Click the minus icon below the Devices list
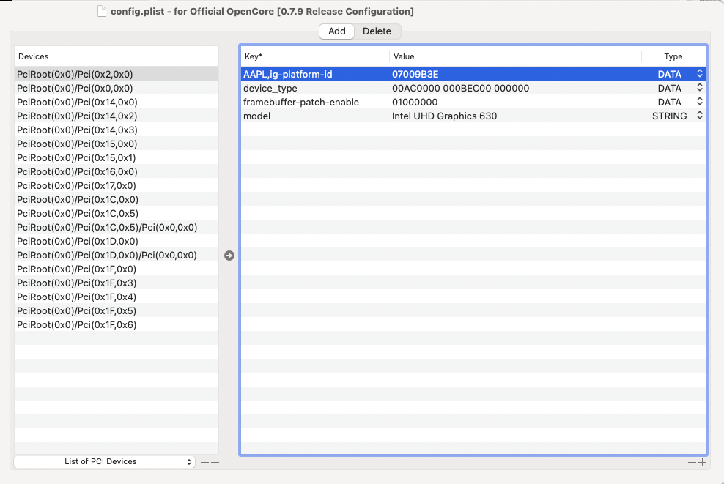724x484 pixels. pos(204,463)
